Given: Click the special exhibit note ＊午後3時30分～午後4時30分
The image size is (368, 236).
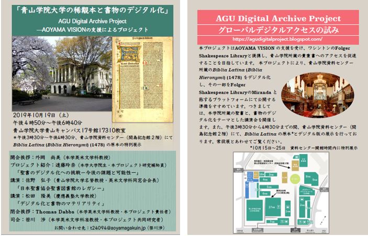Looking at the screenshot, I should 93,137.
